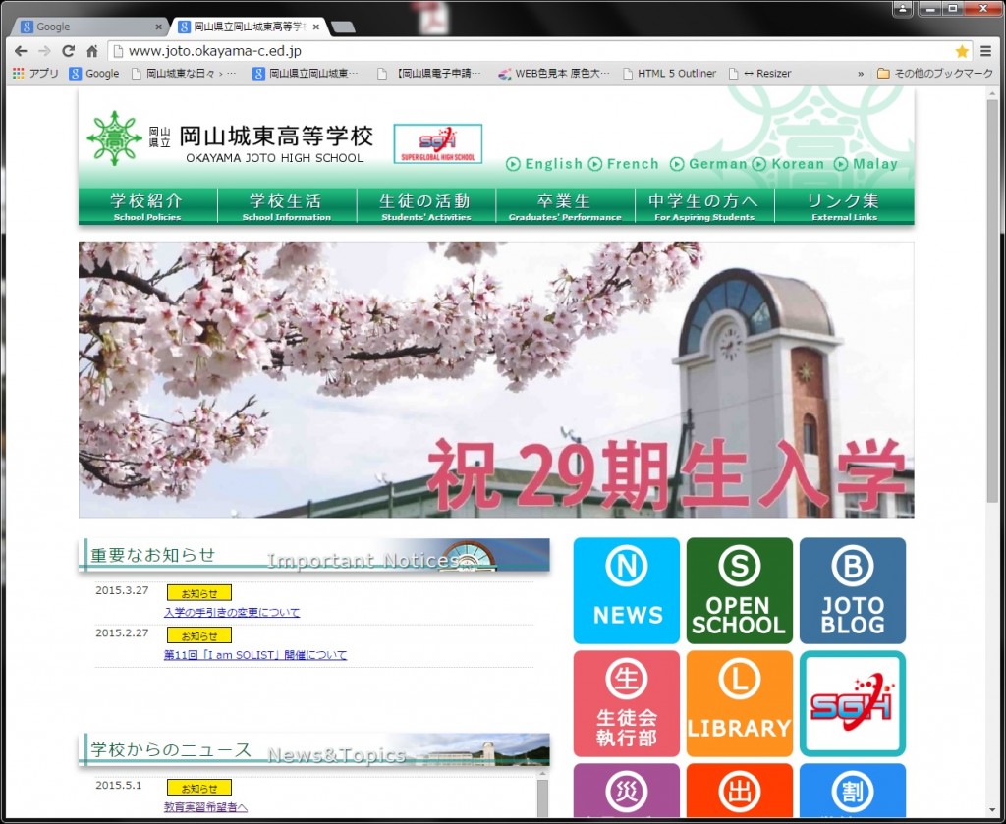Reload the current page
The image size is (1006, 824).
click(x=68, y=51)
